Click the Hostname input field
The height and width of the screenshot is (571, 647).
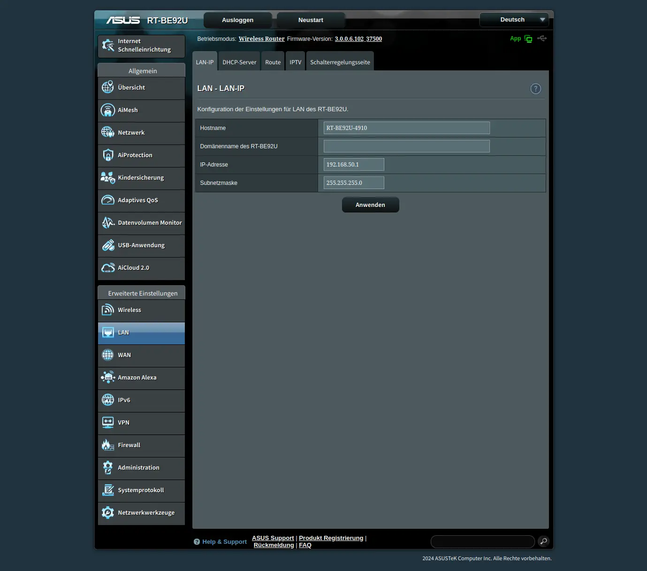(406, 128)
